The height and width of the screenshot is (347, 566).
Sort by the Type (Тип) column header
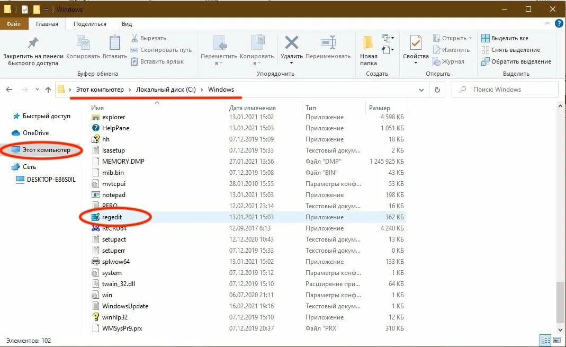tap(310, 108)
